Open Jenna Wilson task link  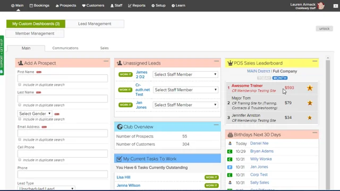pos(129,185)
